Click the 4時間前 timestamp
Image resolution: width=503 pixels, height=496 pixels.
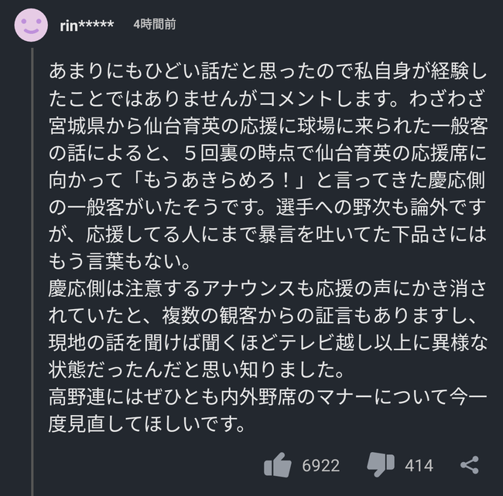point(155,24)
